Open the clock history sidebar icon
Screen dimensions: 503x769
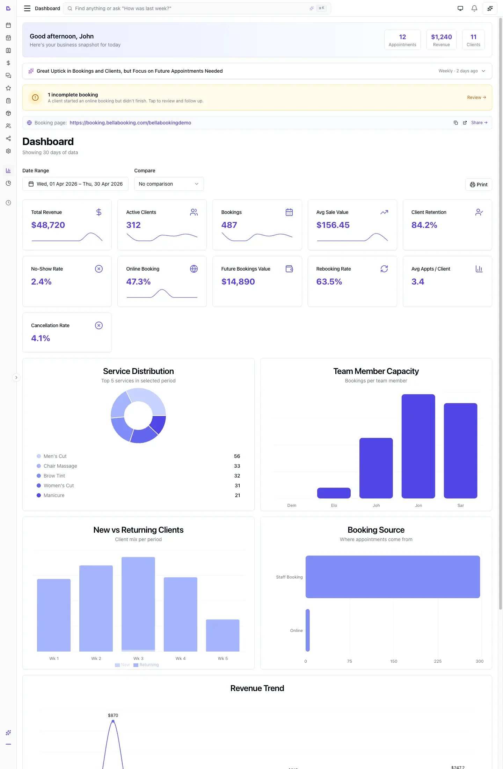[x=8, y=203]
